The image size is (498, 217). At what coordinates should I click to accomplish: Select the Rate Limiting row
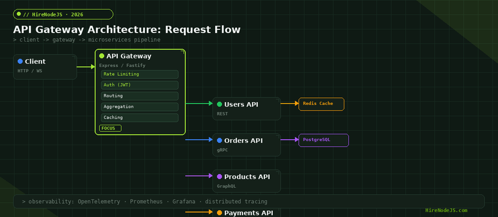click(x=140, y=74)
